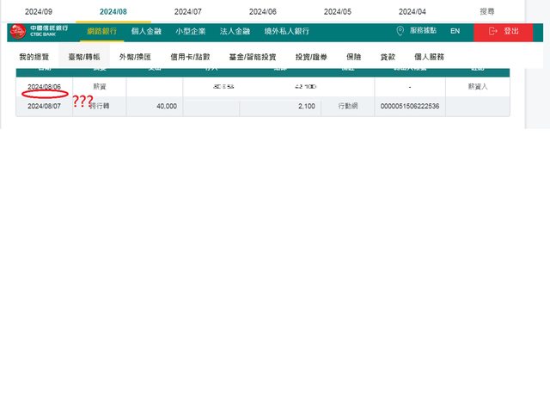Open the 信用卡/點數 menu

point(190,57)
